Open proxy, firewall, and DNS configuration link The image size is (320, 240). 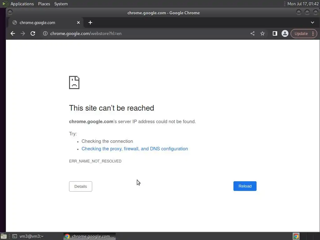click(x=134, y=149)
